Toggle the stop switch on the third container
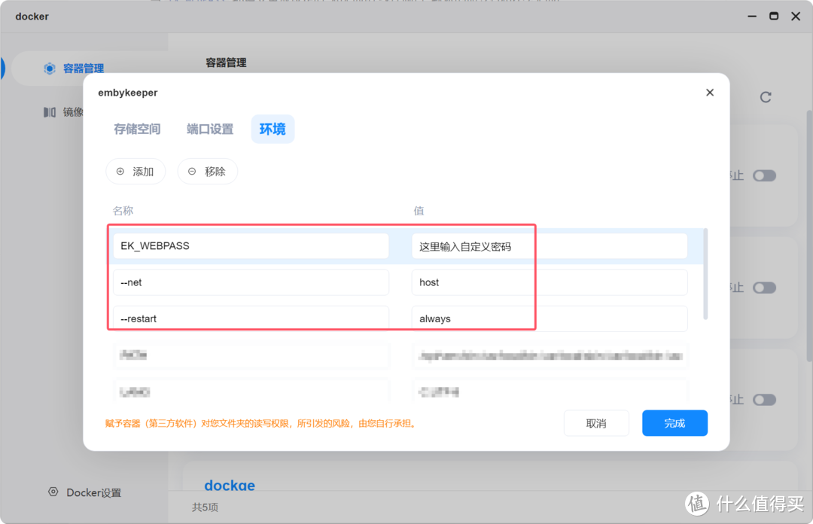The height and width of the screenshot is (524, 813). pos(764,399)
